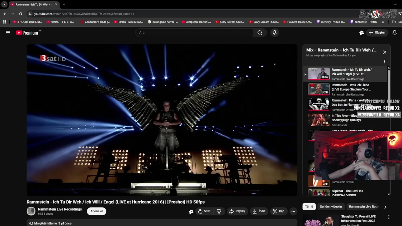Viewport: 402px width, 226px height.
Task: Open site information icon in address bar
Action: (30, 14)
